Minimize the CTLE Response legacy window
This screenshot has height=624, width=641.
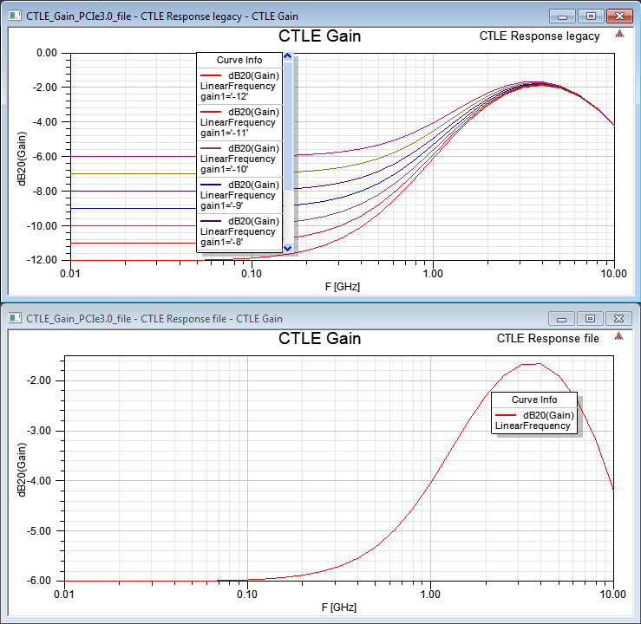pyautogui.click(x=562, y=16)
